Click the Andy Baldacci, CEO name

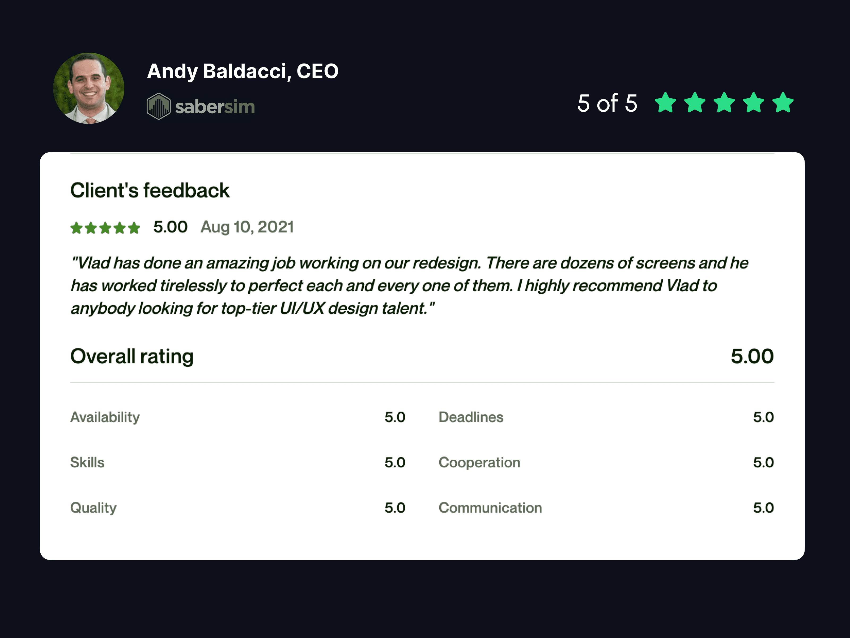tap(243, 72)
